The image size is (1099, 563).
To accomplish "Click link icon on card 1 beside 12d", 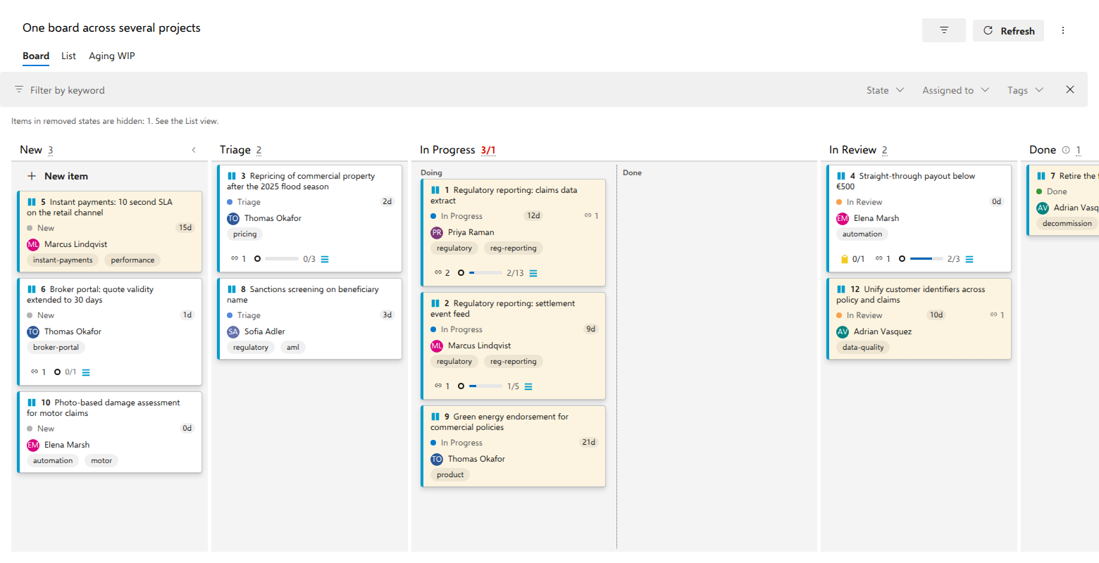I will tap(588, 215).
